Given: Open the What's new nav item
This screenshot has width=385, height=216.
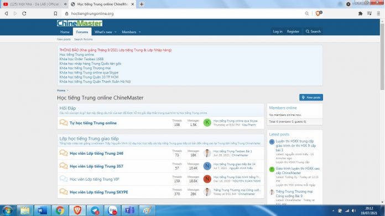Looking at the screenshot, I should tap(103, 32).
